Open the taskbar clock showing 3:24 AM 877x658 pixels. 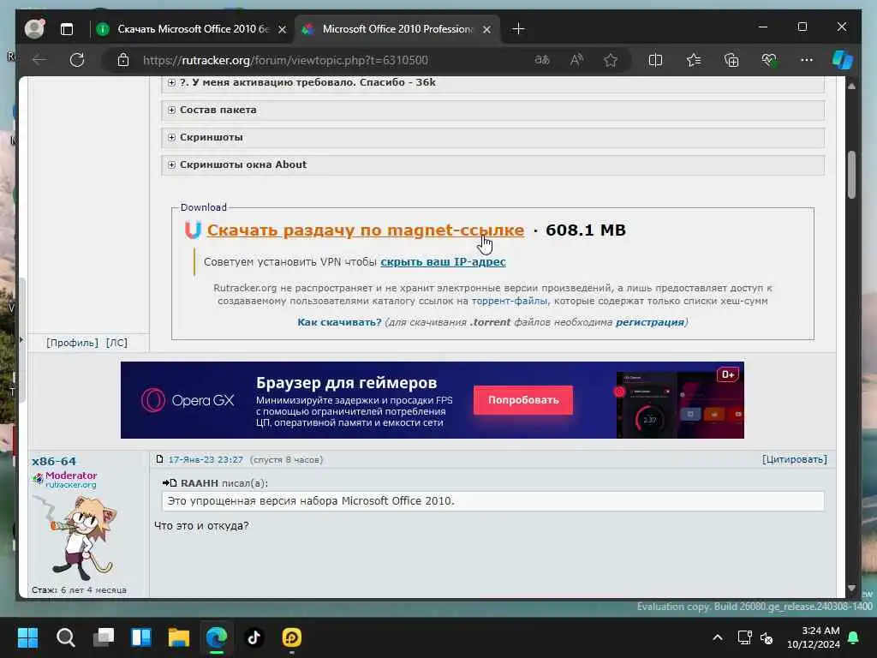(x=814, y=637)
